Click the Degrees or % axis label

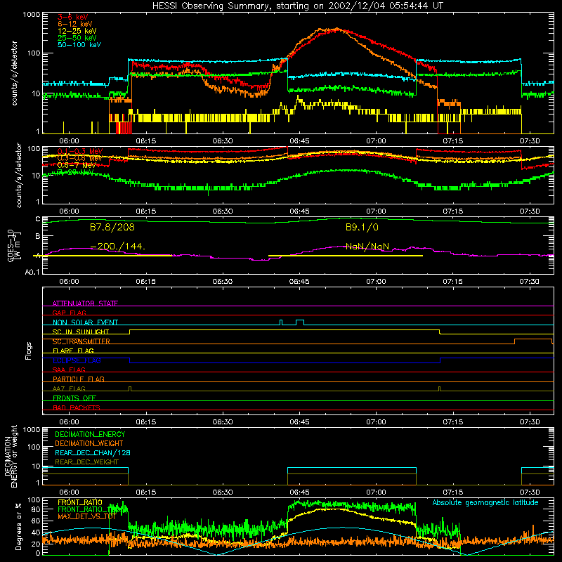[18, 526]
